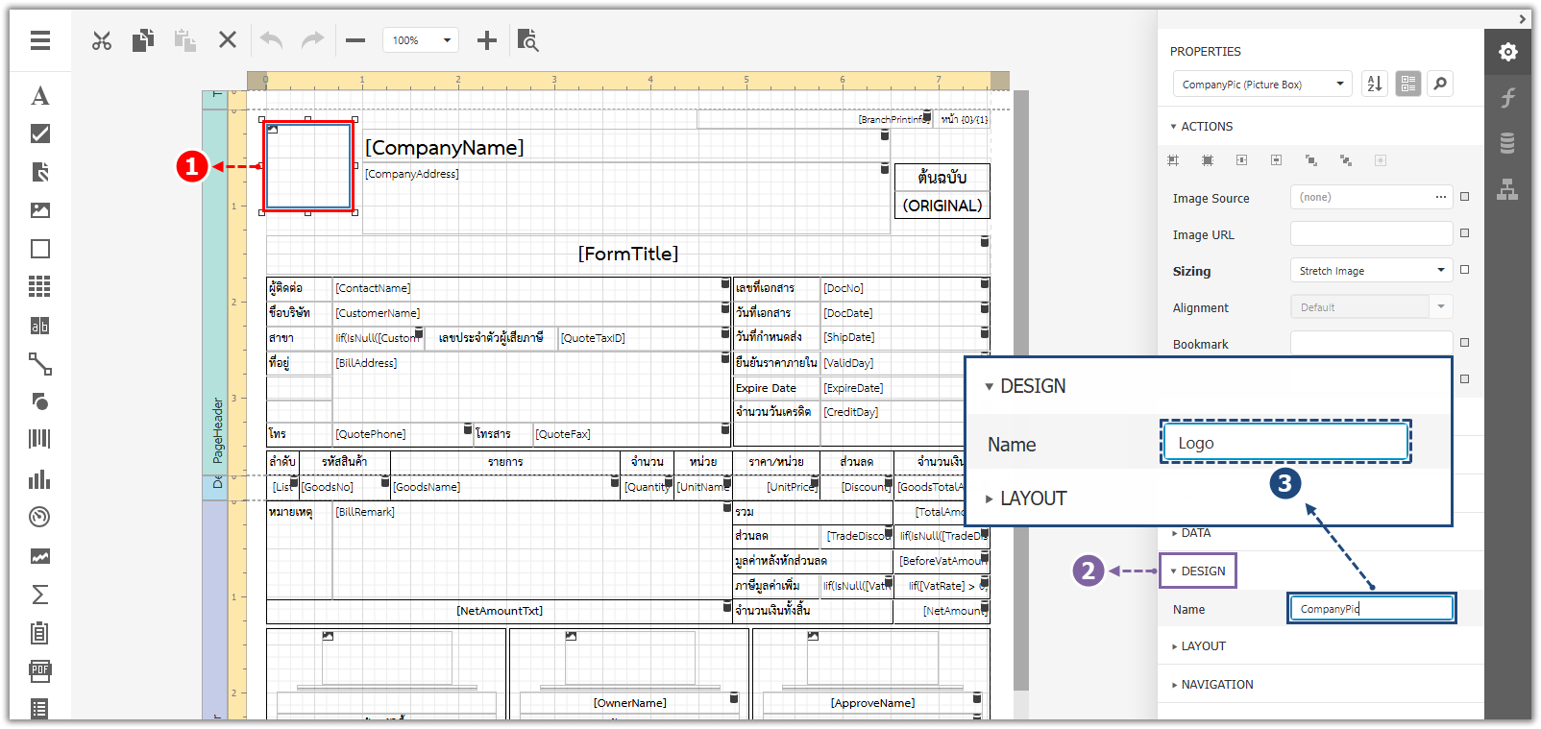Viewport: 1541px width, 729px height.
Task: Toggle alphabetical sorting of properties
Action: [x=1375, y=85]
